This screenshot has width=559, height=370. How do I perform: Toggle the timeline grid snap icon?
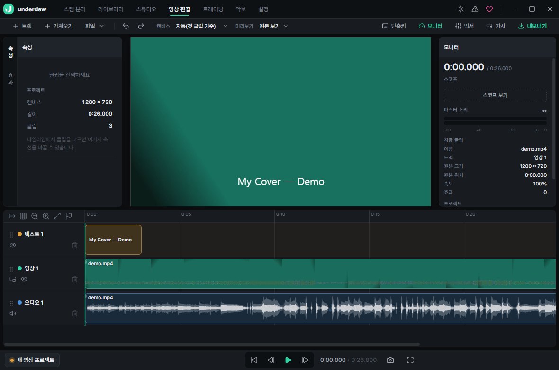click(x=23, y=216)
